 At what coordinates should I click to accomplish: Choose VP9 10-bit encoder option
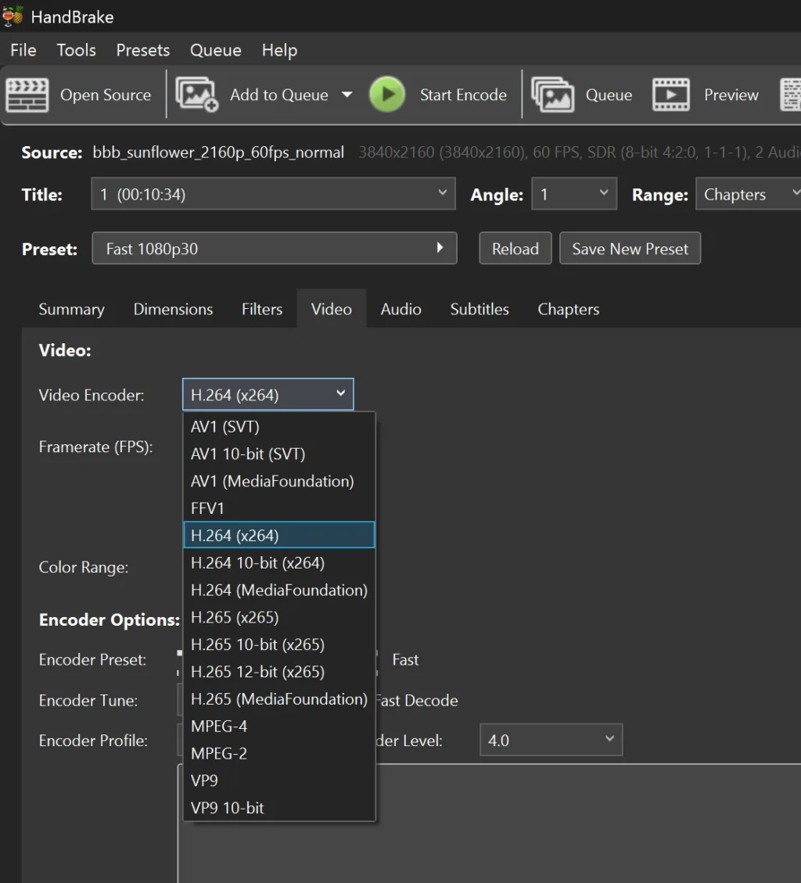279,808
